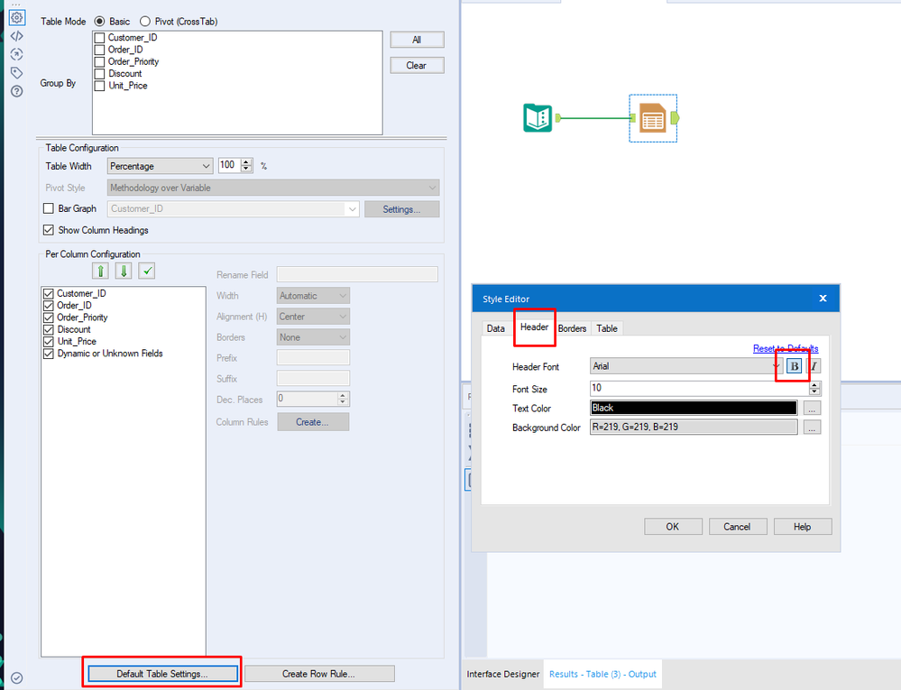Open Bar Graph field Customer_ID dropdown
This screenshot has width=901, height=690.
click(233, 209)
